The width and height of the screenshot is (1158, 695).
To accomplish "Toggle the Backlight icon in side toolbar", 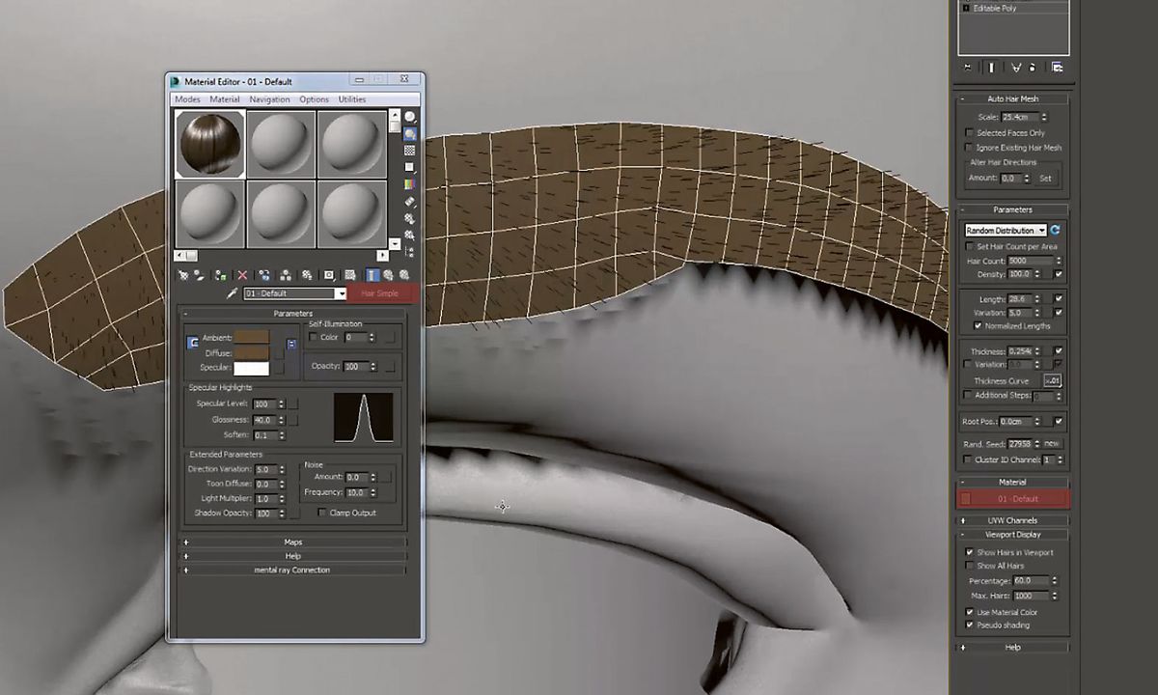I will click(409, 135).
